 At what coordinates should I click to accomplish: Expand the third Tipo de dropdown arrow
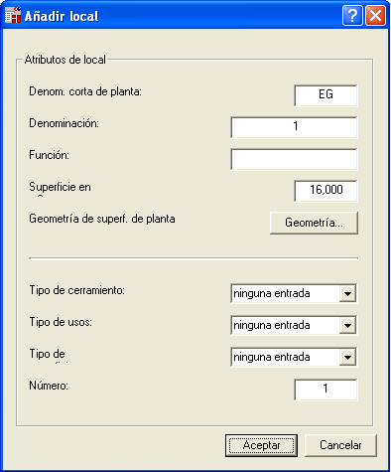coord(347,357)
